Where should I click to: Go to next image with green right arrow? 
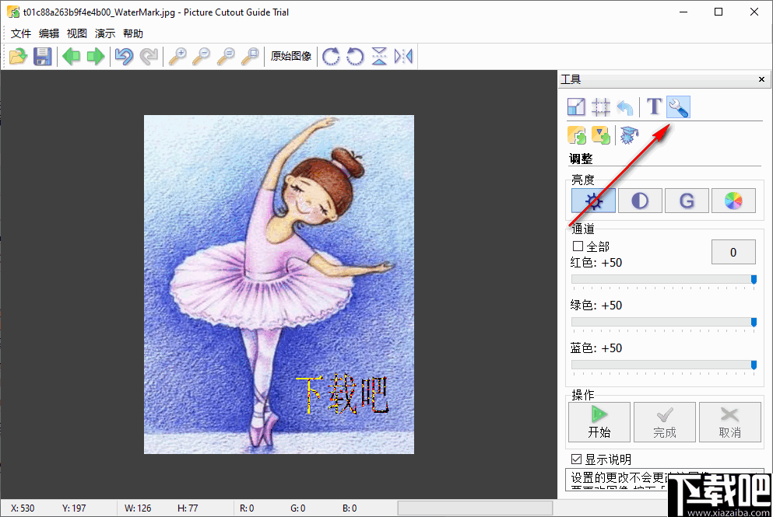pyautogui.click(x=96, y=56)
